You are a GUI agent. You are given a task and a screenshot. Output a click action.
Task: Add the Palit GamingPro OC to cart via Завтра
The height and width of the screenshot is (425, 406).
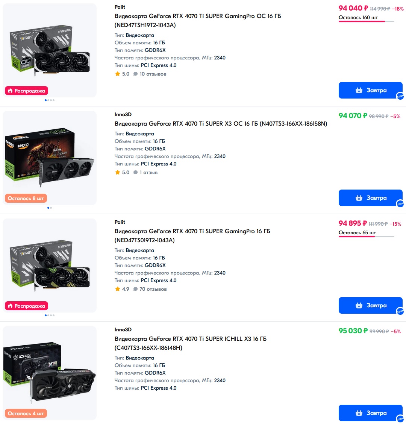click(371, 90)
